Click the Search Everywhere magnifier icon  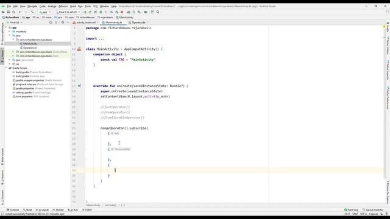tap(158, 12)
